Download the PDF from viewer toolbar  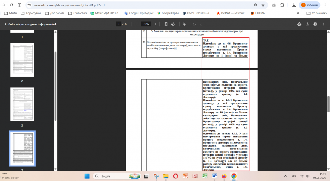pos(307,24)
